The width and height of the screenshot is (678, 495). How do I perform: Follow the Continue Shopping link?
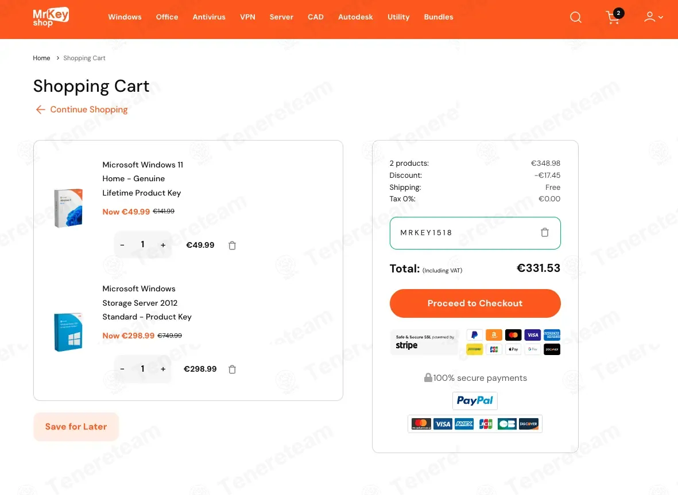point(82,110)
